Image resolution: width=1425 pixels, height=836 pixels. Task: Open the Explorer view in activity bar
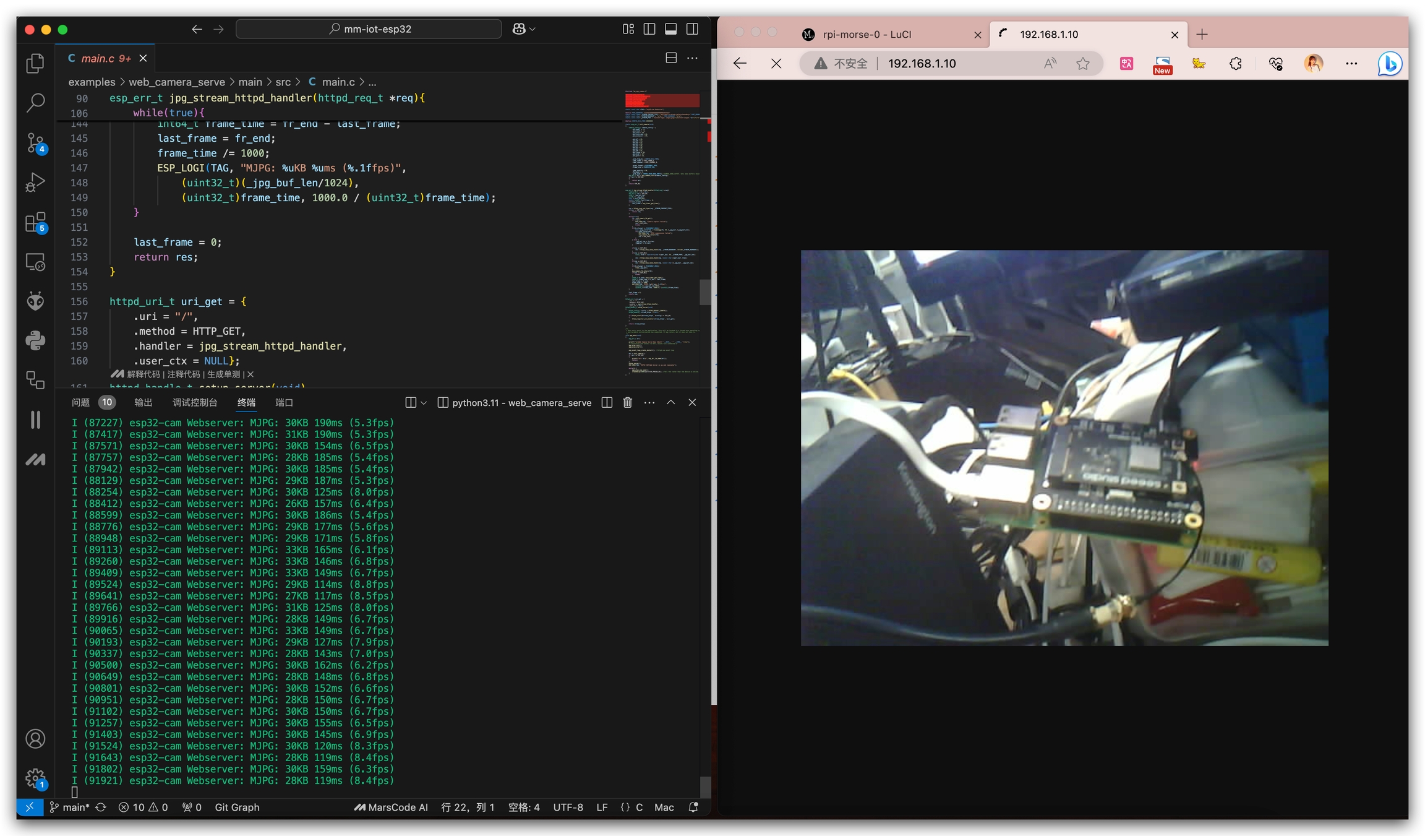pos(35,63)
